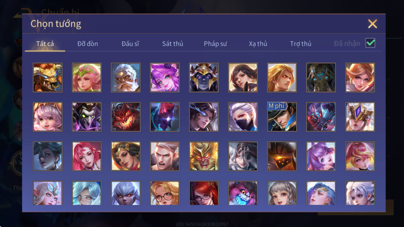Screen dimensions: 404x227
Task: Pick the white-bearded old man hero
Action: click(x=126, y=77)
